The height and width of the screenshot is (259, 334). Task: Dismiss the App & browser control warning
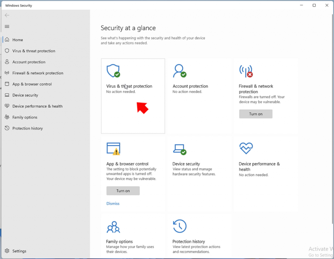pos(113,203)
